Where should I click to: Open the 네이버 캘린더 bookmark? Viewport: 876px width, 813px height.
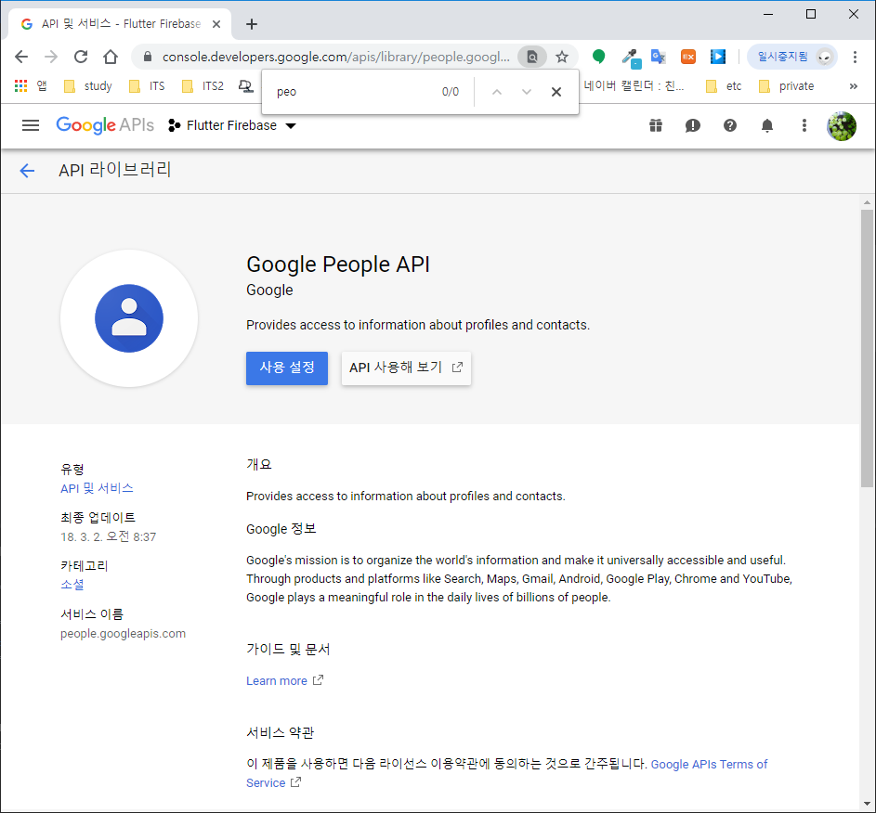634,86
